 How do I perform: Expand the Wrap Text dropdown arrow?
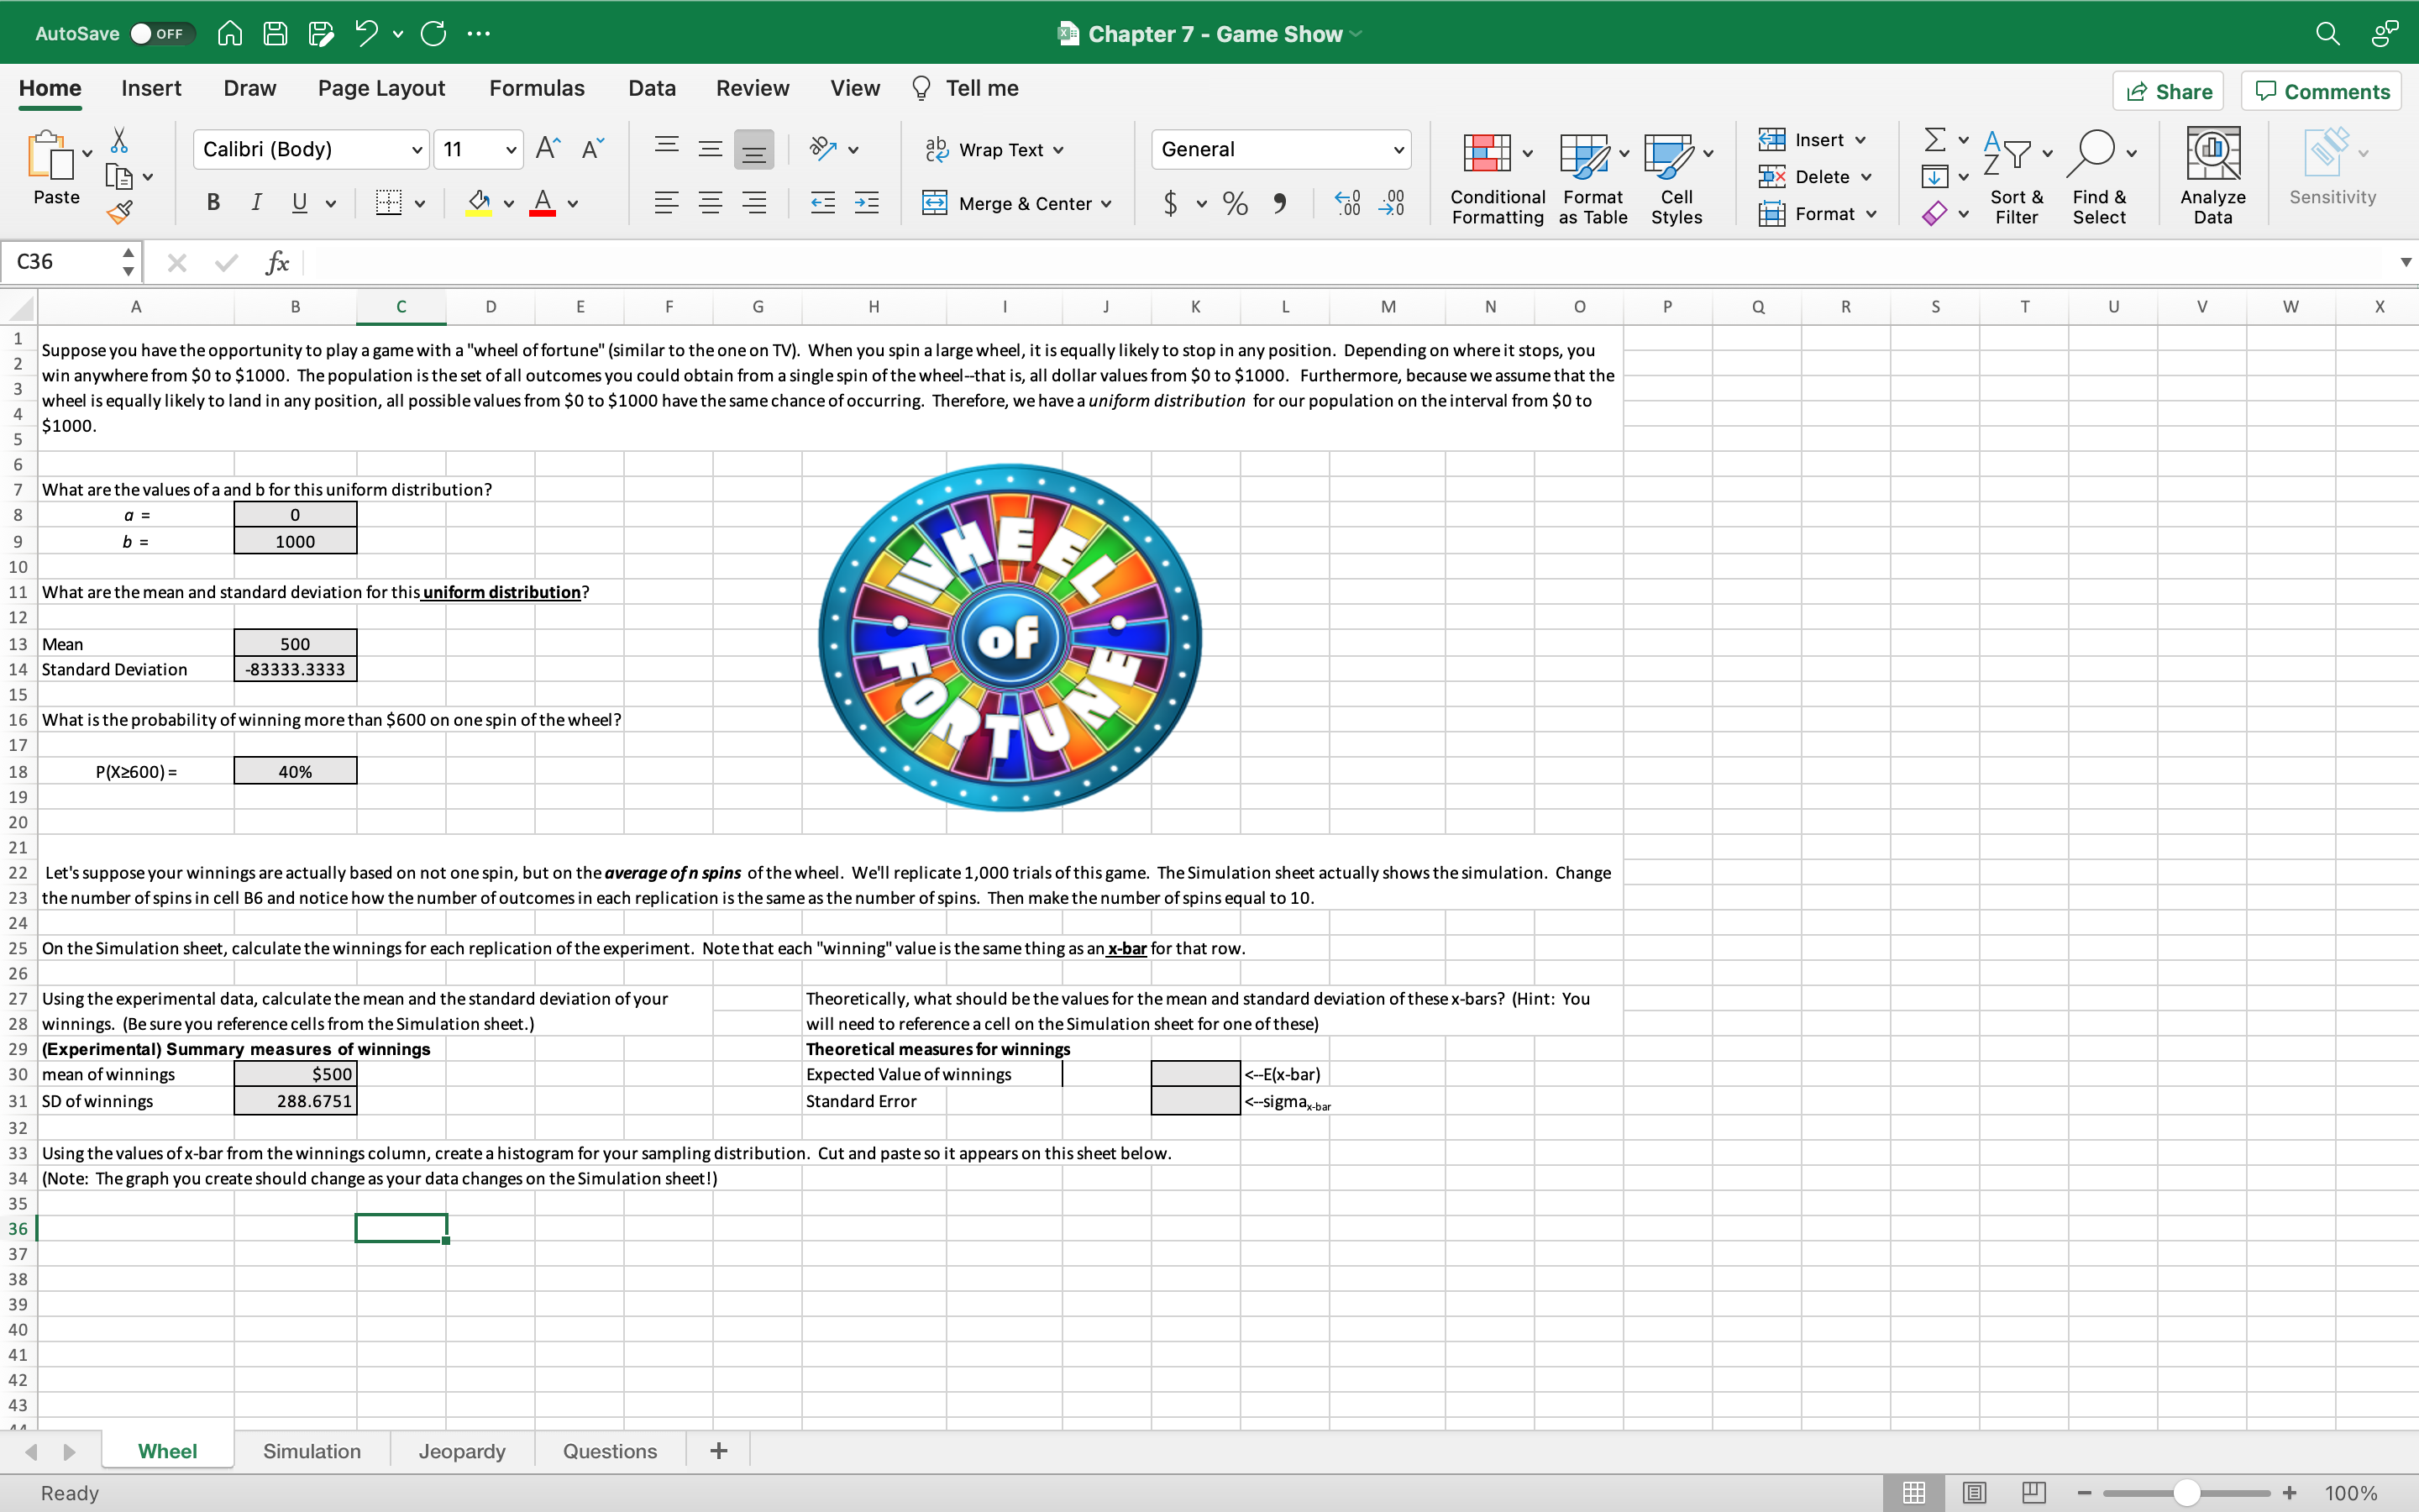tap(1058, 150)
